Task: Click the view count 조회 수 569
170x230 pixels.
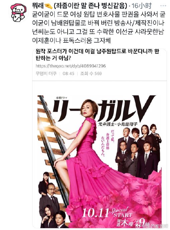Action: click(91, 73)
